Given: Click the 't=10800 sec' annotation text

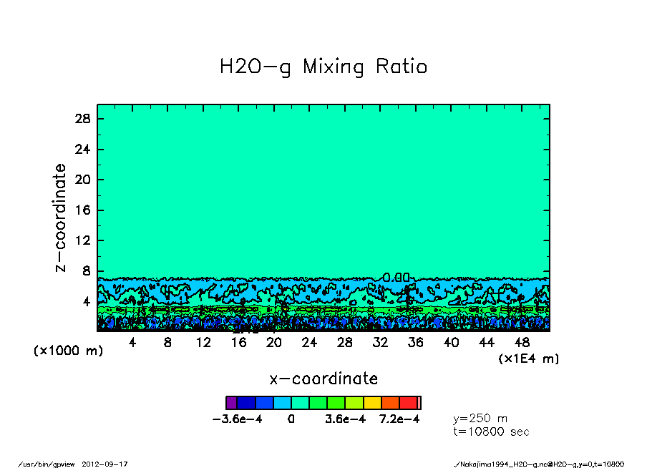Looking at the screenshot, I should tap(491, 432).
